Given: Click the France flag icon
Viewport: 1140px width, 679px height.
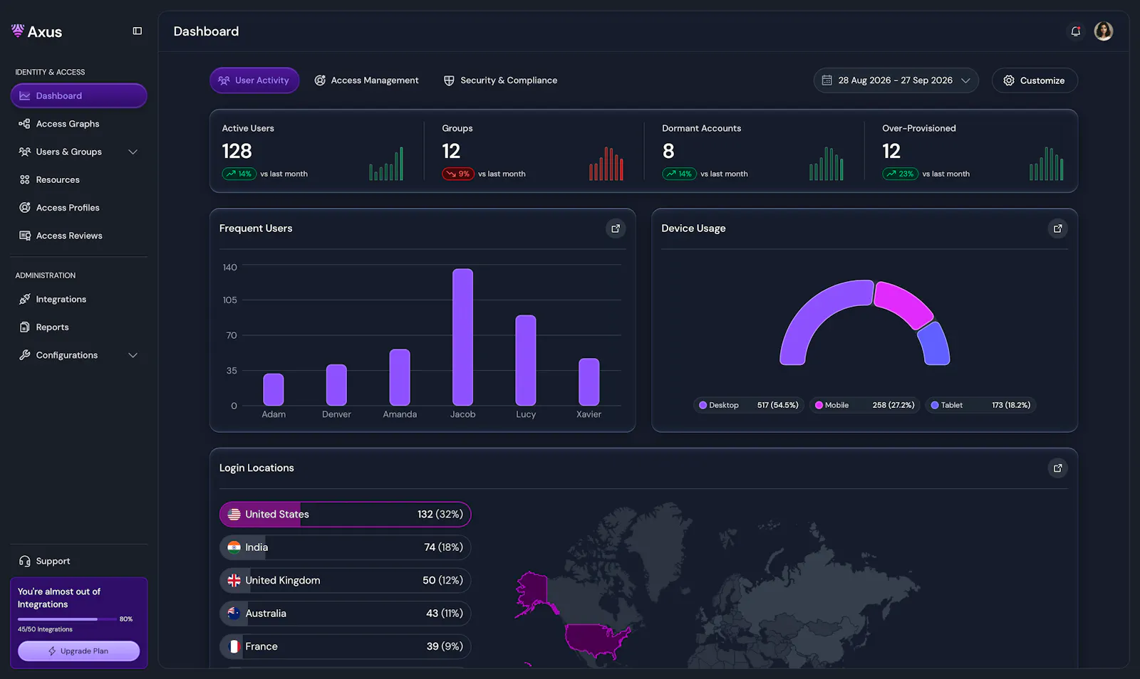Looking at the screenshot, I should pos(234,646).
